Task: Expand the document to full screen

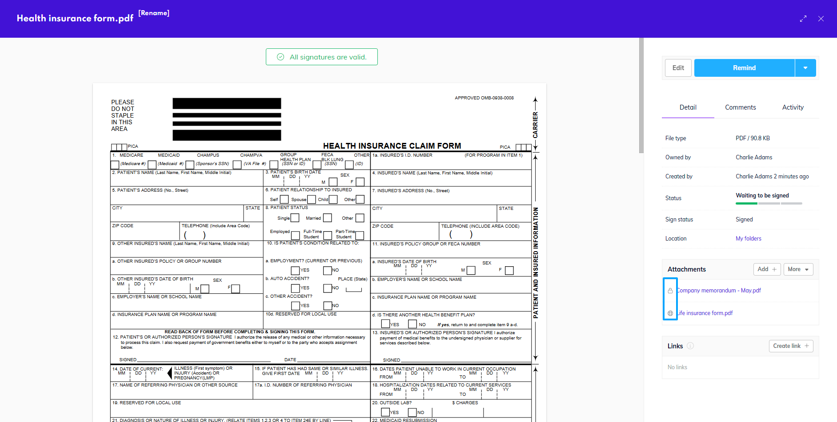Action: click(803, 19)
